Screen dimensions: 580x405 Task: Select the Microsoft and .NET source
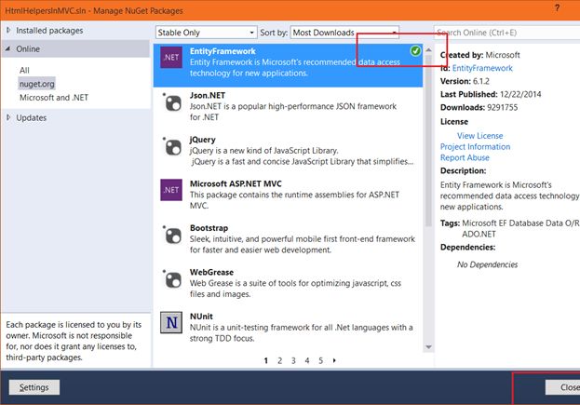pos(54,98)
